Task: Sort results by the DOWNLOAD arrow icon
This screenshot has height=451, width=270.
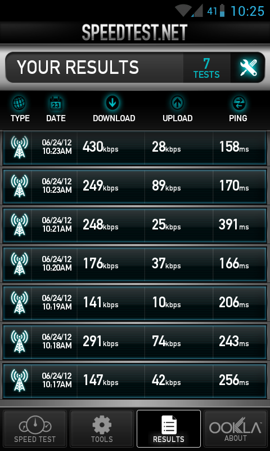Action: [114, 109]
